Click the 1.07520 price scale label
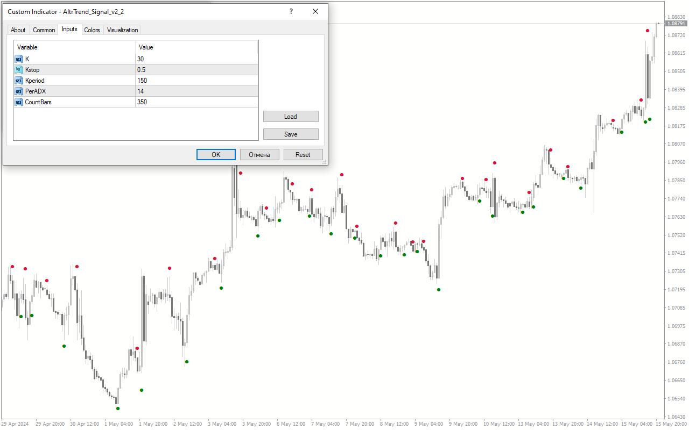Screen dimensions: 689x430 (676, 235)
